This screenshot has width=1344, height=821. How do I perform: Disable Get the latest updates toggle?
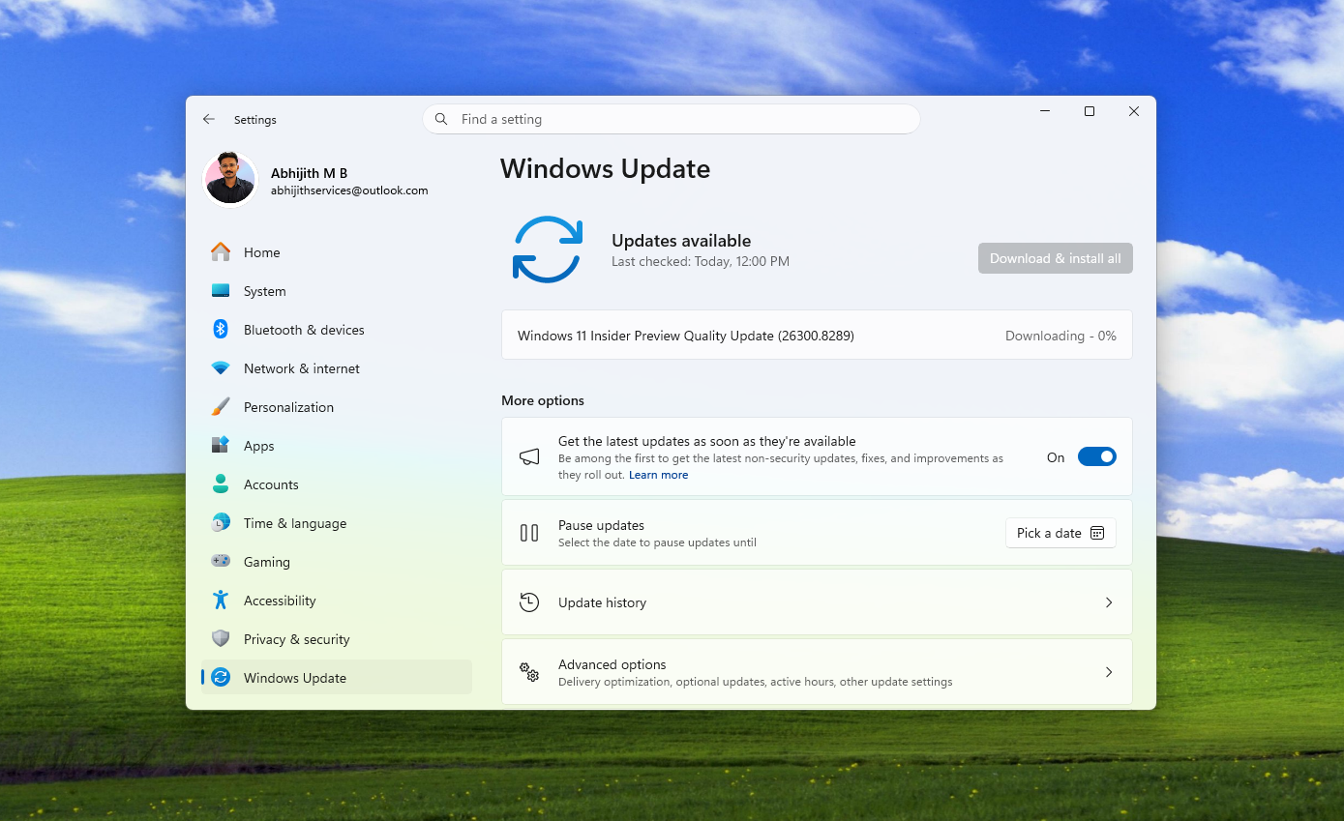[x=1097, y=456]
